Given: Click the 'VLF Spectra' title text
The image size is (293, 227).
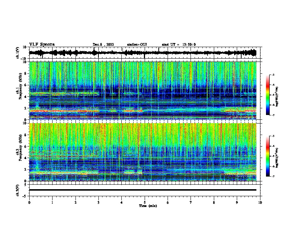Looking at the screenshot, I should click(42, 45).
